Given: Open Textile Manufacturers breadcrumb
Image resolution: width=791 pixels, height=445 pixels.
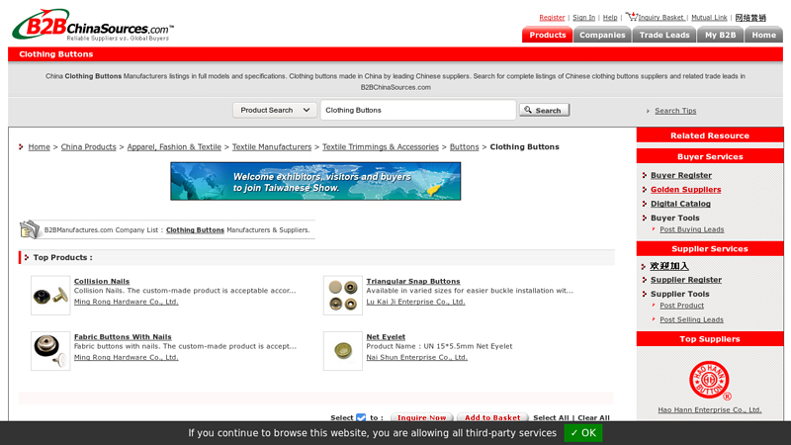Looking at the screenshot, I should pos(271,146).
